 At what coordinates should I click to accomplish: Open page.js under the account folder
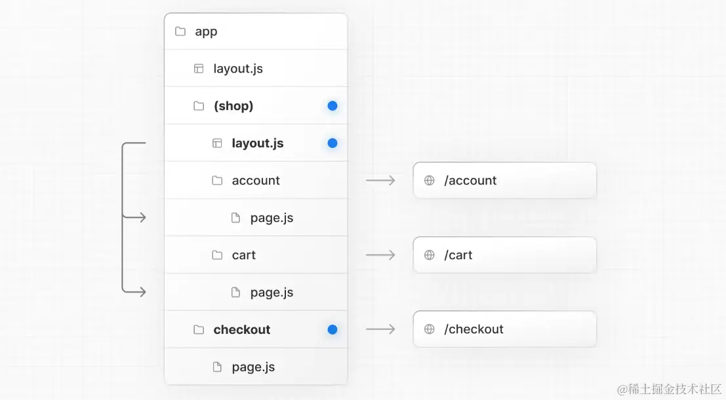[x=272, y=218]
